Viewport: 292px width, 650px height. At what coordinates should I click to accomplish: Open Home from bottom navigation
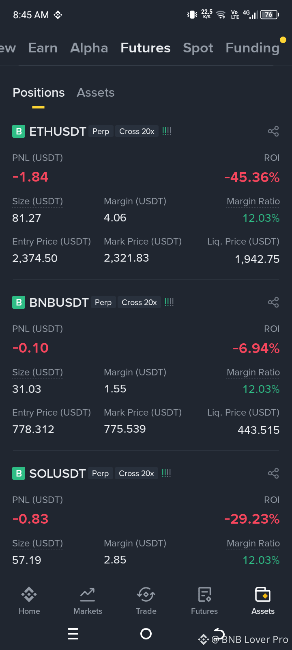(29, 601)
